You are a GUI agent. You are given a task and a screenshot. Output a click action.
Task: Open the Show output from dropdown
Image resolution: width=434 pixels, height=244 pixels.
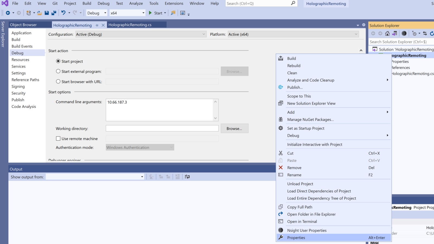tap(95, 177)
